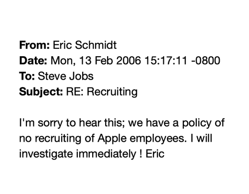This screenshot has height=194, width=249.
Task: Click the bold To label
Action: coord(27,76)
